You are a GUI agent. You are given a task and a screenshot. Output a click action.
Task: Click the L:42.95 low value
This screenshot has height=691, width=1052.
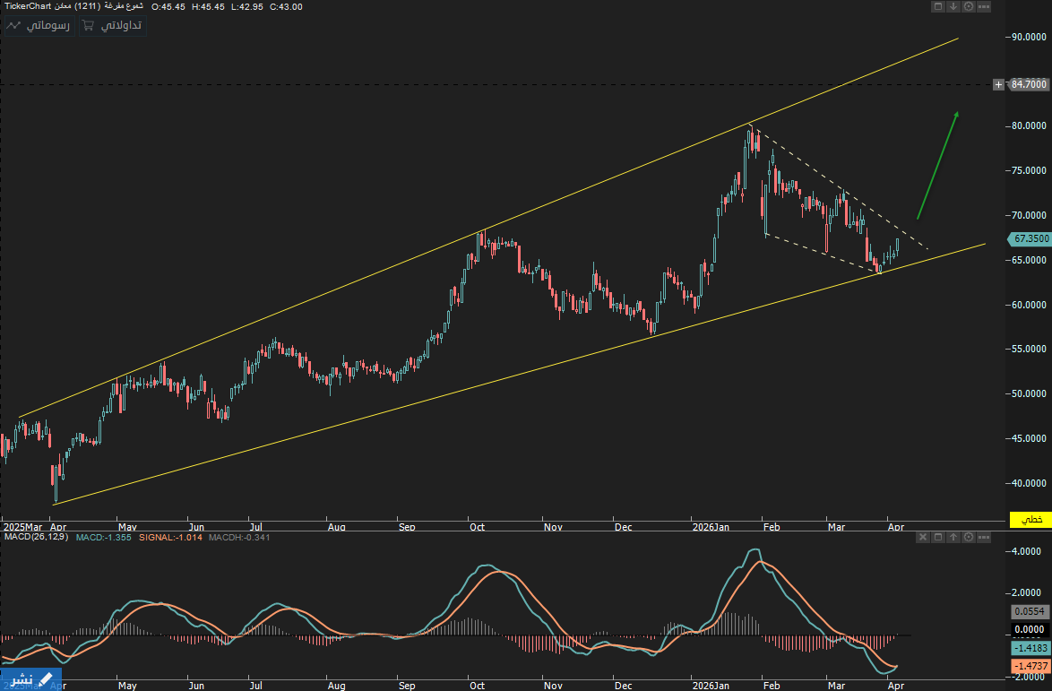click(246, 6)
